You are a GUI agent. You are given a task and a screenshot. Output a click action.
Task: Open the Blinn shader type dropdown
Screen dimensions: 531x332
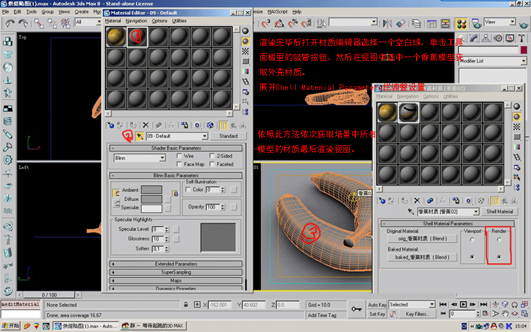click(x=163, y=158)
